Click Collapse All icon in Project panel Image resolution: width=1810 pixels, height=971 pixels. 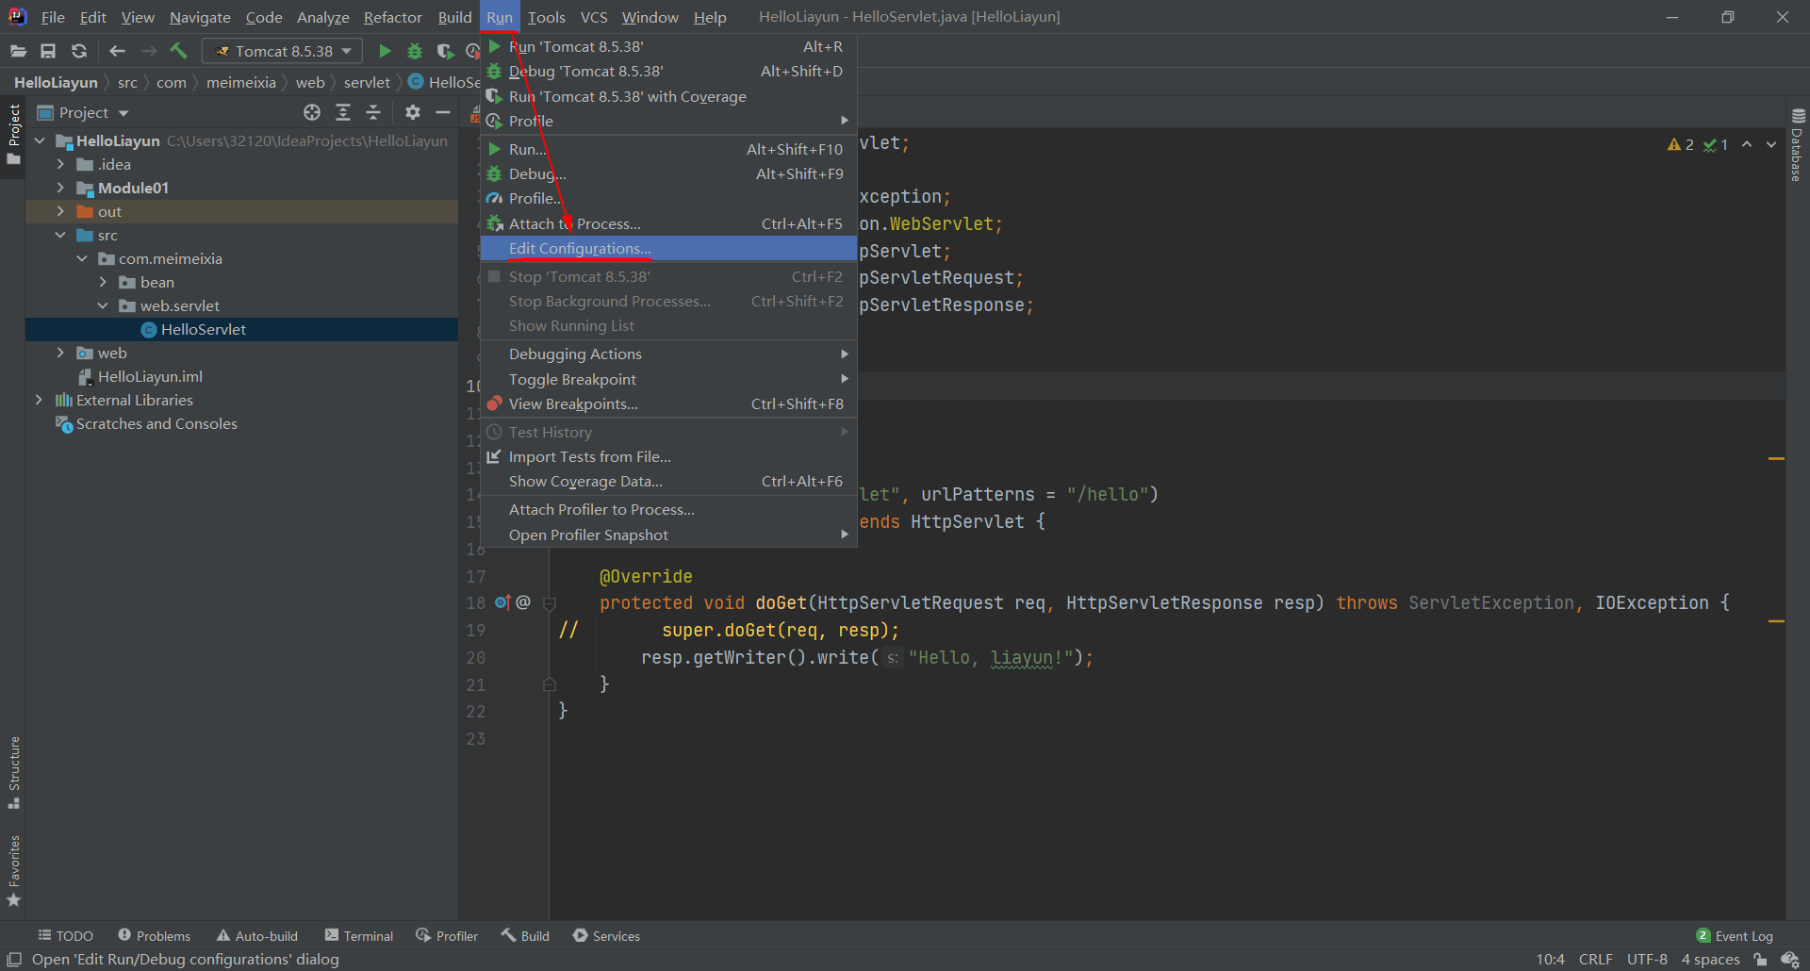pos(373,112)
